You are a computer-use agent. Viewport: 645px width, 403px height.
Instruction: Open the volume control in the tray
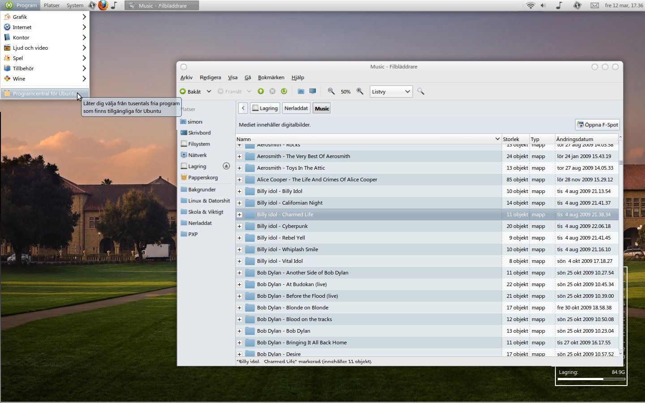tap(543, 5)
